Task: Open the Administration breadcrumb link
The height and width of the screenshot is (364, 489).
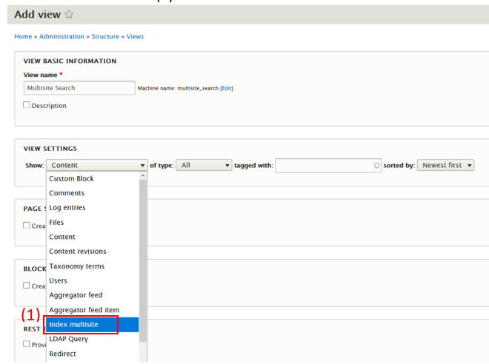Action: (61, 36)
